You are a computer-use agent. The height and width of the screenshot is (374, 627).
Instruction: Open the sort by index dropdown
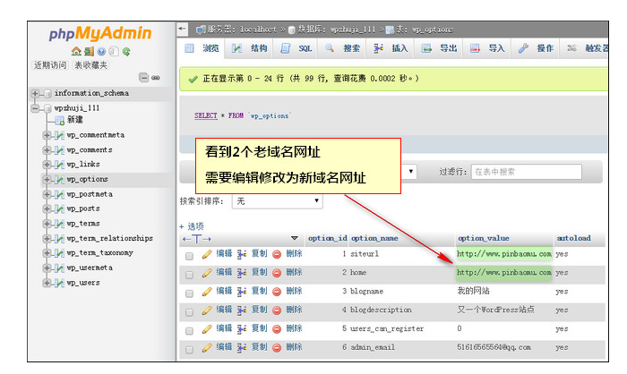click(x=277, y=201)
